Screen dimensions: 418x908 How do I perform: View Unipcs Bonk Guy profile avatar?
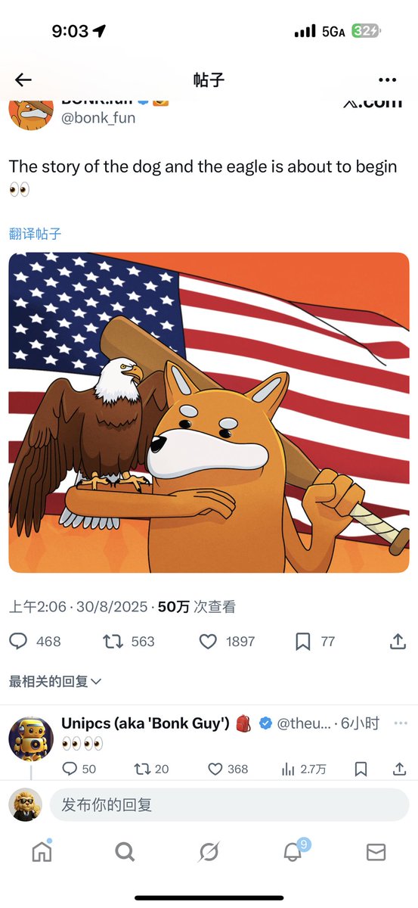[x=31, y=737]
